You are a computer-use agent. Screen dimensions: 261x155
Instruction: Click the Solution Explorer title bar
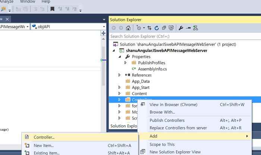click(185, 20)
